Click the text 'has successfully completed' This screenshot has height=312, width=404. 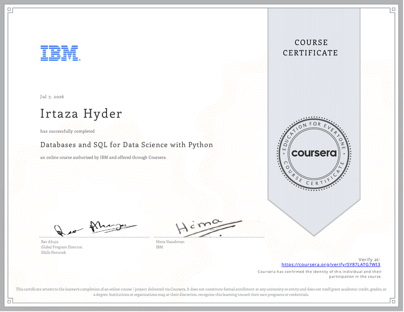coord(68,131)
